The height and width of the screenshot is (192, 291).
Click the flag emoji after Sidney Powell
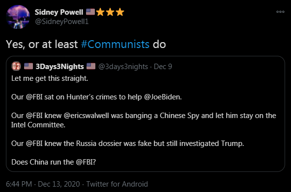click(90, 12)
